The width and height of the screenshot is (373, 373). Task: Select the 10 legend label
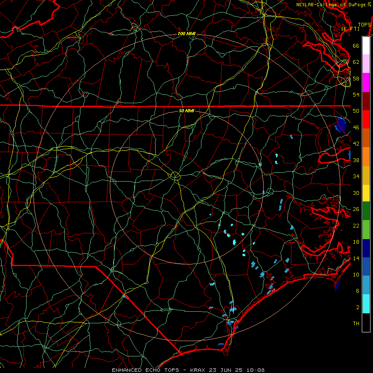[356, 275]
